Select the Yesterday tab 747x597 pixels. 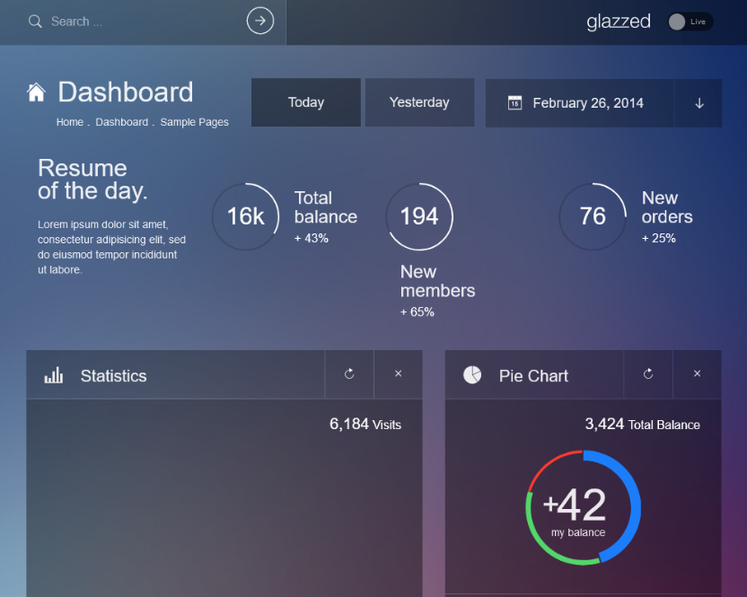point(419,102)
